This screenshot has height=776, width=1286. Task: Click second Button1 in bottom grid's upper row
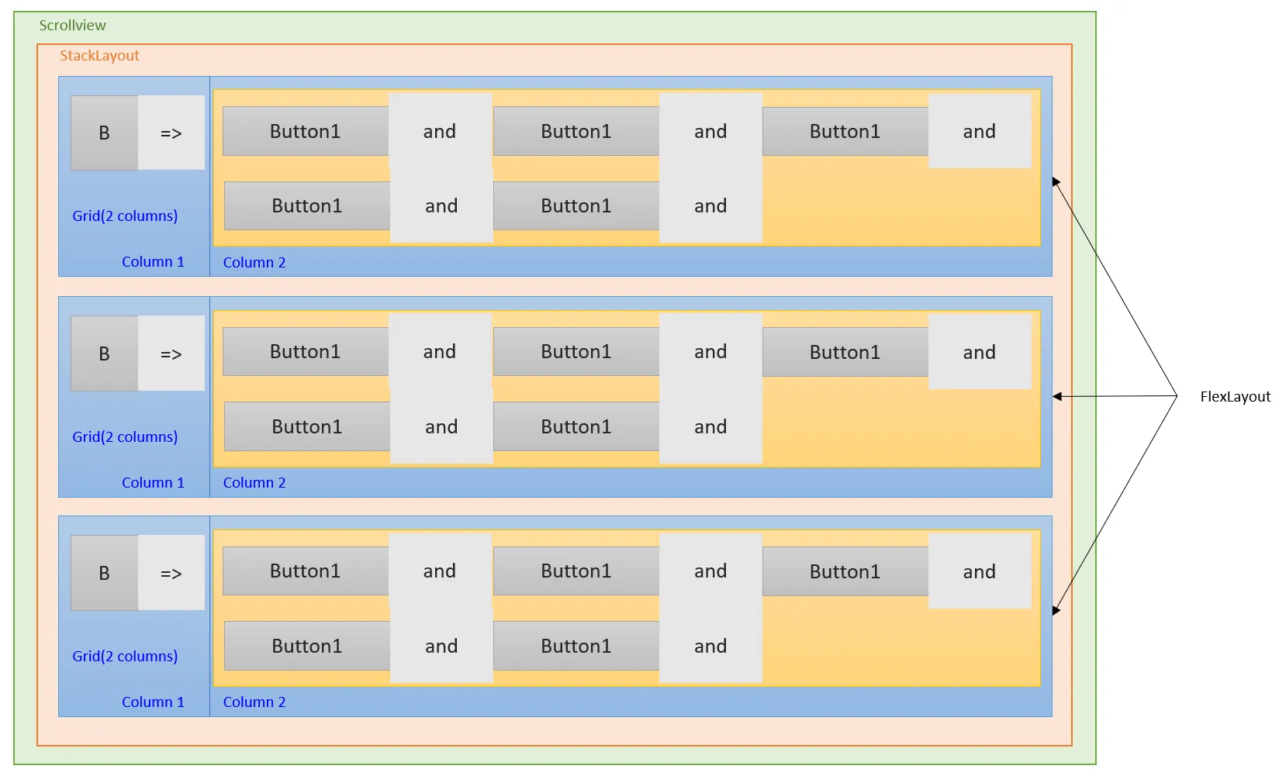pos(576,571)
